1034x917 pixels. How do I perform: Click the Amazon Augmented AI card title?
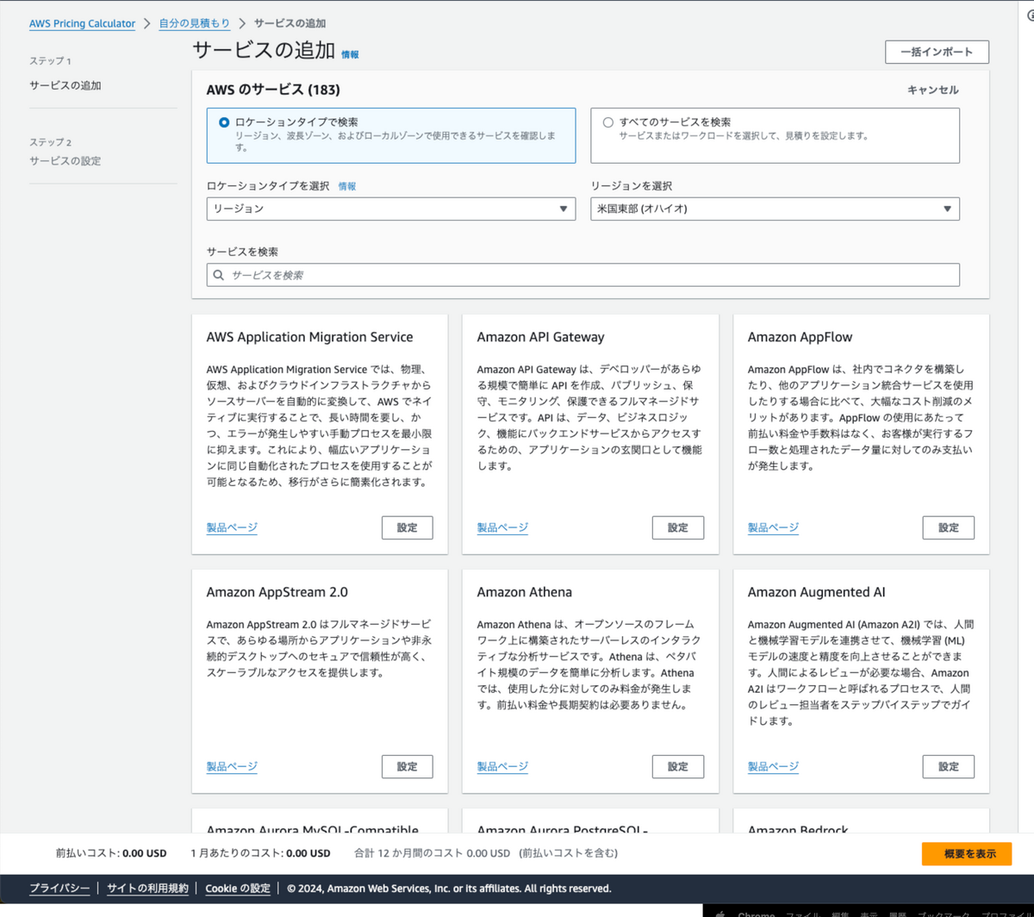(816, 592)
